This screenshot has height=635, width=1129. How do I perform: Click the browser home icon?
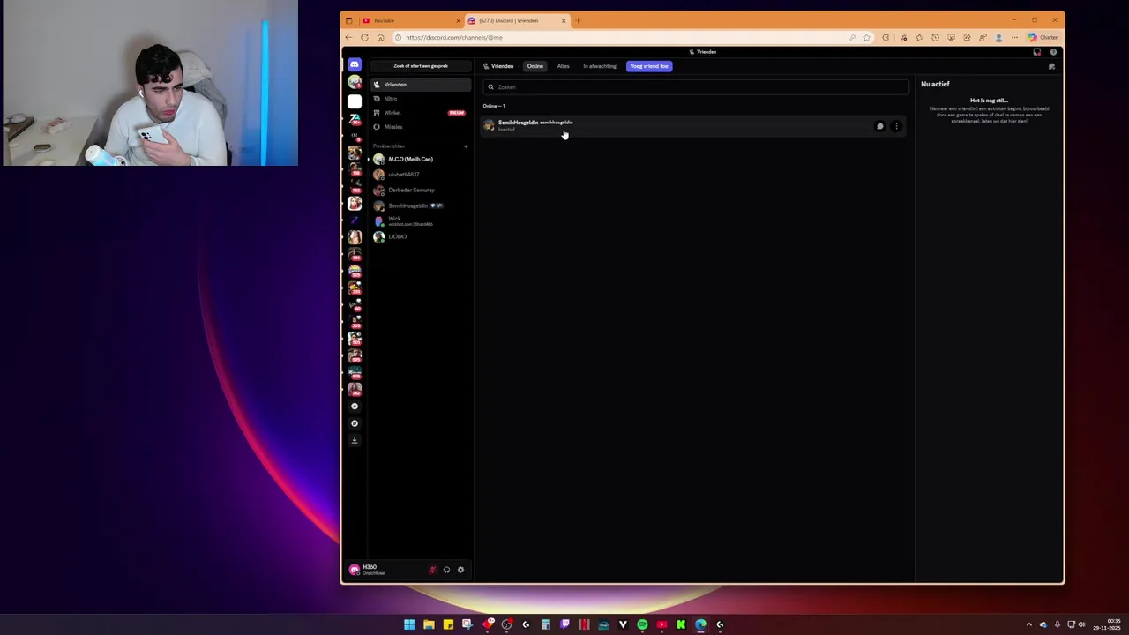[x=380, y=37]
